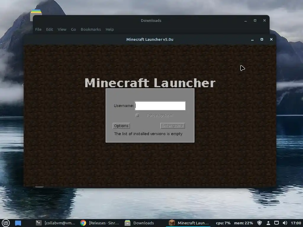Viewport: 303px width, 227px height.
Task: Maximize the Minecraft Launcher window
Action: click(x=262, y=39)
